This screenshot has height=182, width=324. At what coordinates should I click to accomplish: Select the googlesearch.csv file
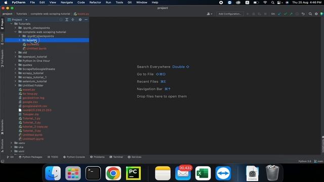click(x=35, y=106)
